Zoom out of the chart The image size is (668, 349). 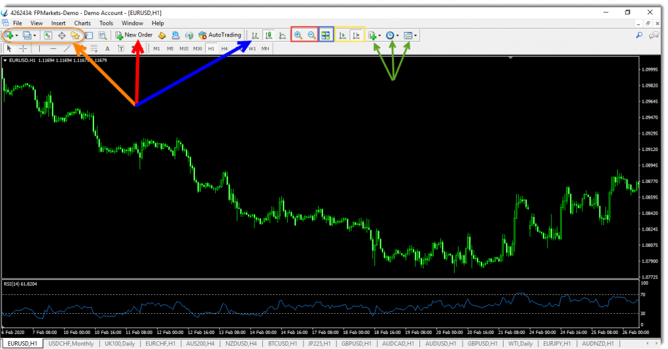[312, 36]
